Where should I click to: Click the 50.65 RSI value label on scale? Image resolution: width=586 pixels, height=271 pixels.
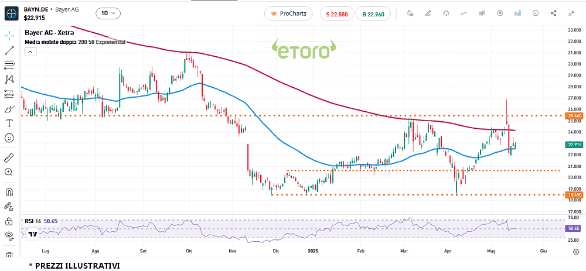pyautogui.click(x=573, y=228)
